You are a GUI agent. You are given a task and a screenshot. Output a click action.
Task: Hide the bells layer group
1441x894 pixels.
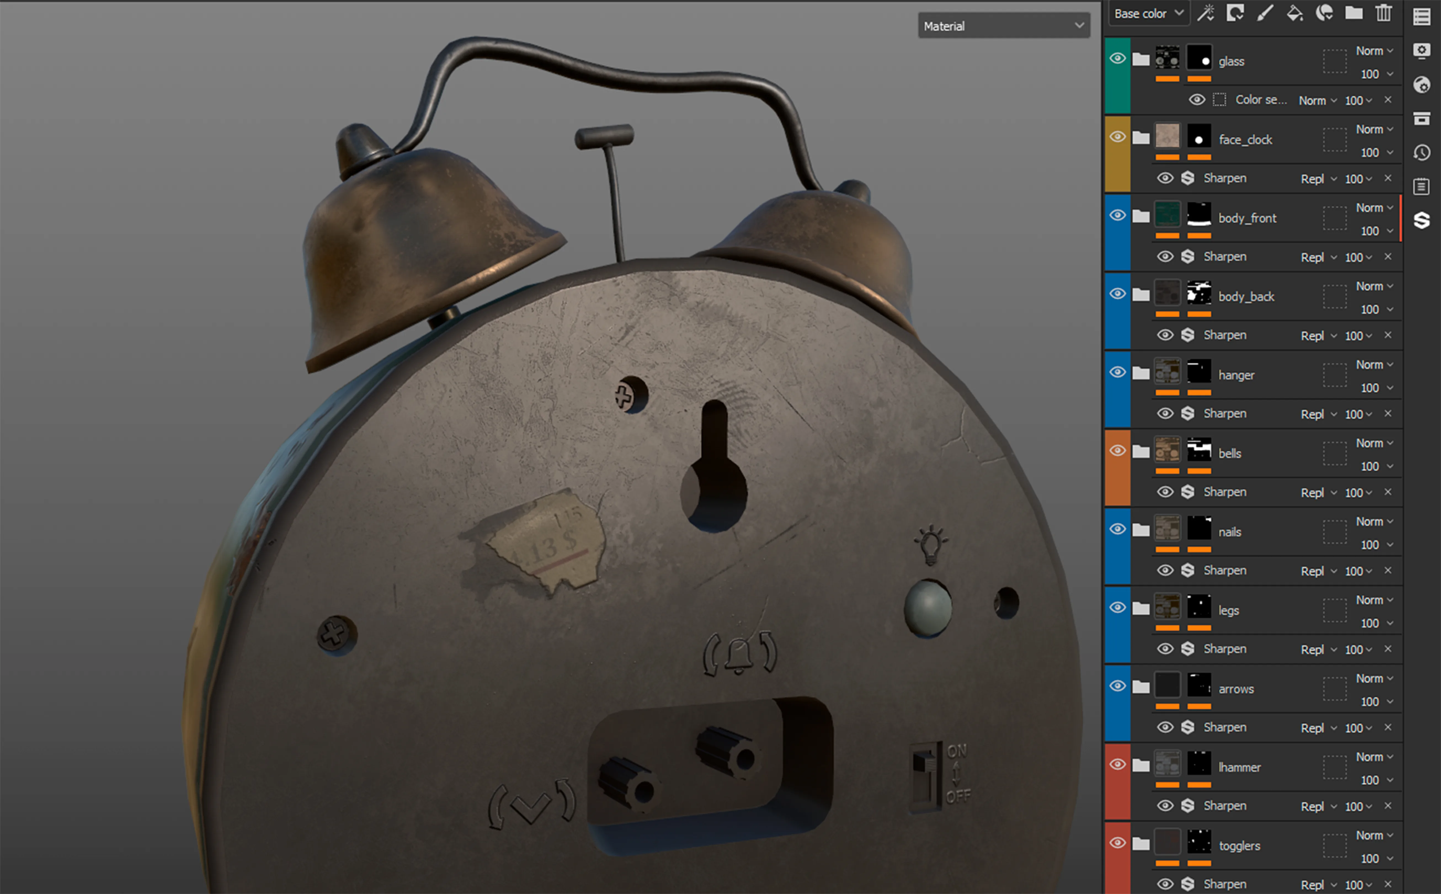click(1117, 451)
